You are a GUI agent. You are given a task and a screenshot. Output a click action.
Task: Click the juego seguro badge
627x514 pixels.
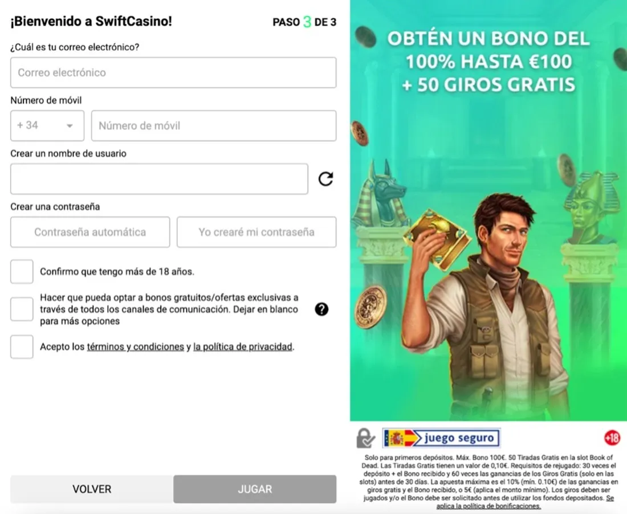pos(441,438)
